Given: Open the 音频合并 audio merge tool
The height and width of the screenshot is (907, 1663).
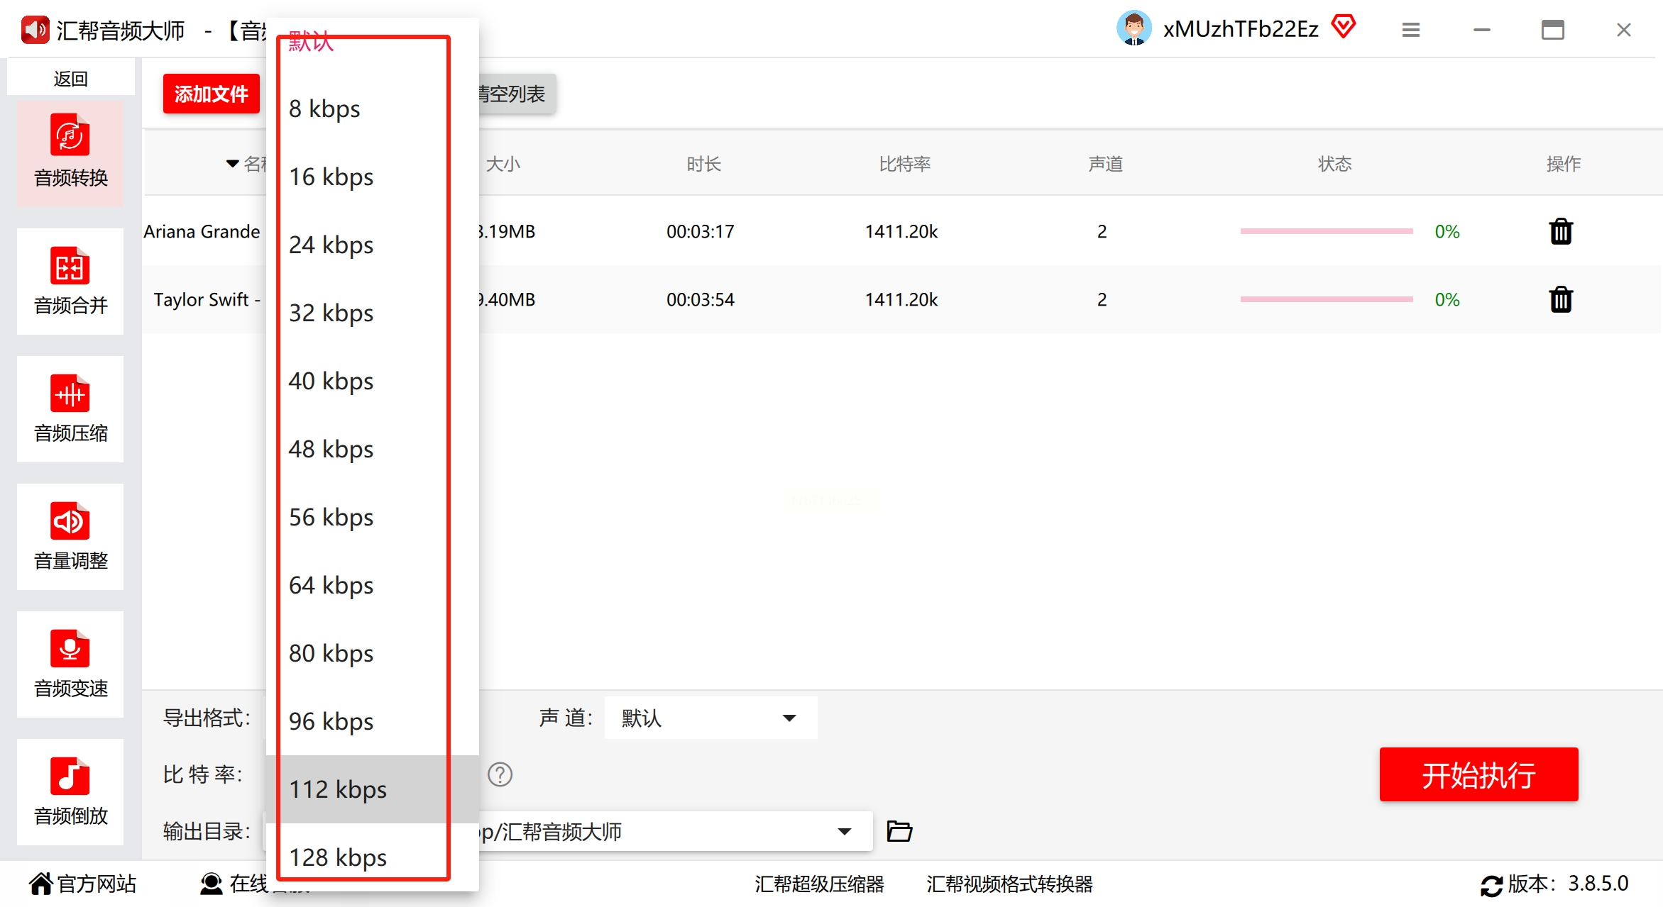Looking at the screenshot, I should click(70, 281).
